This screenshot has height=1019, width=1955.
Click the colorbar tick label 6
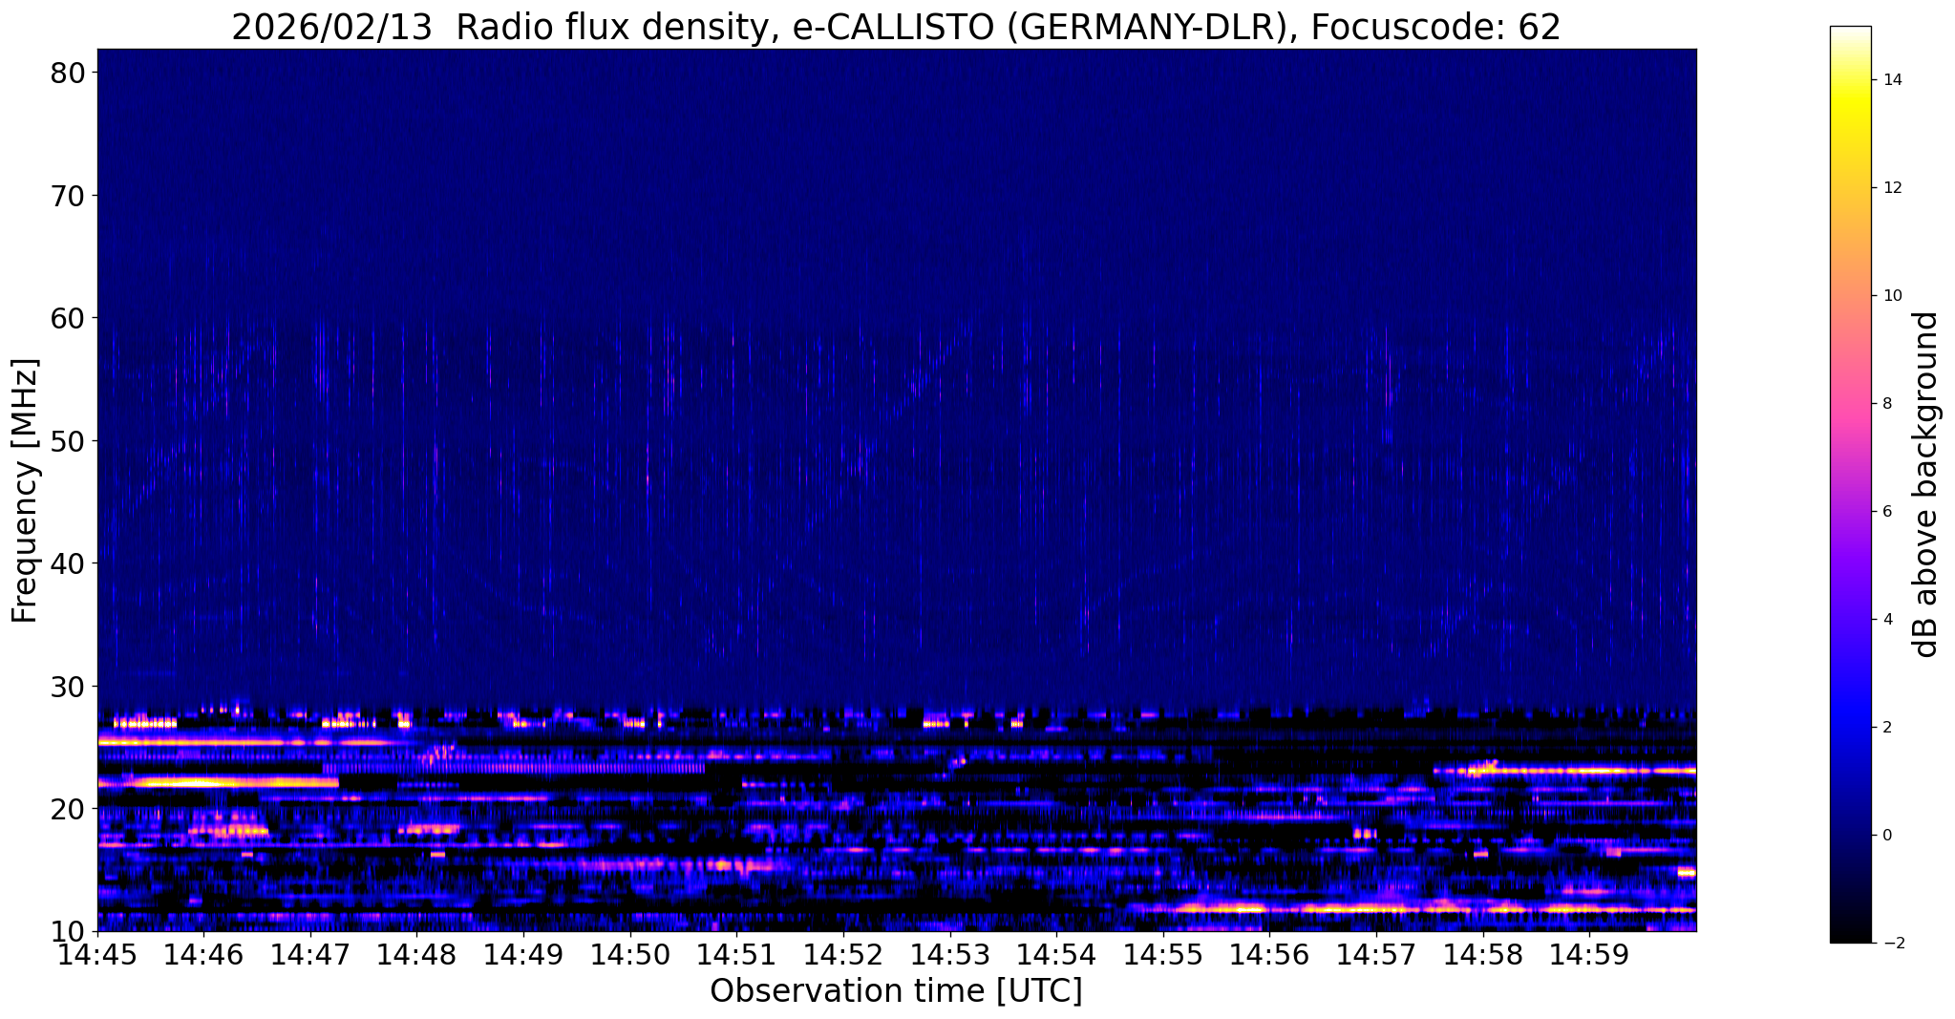coord(1887,512)
